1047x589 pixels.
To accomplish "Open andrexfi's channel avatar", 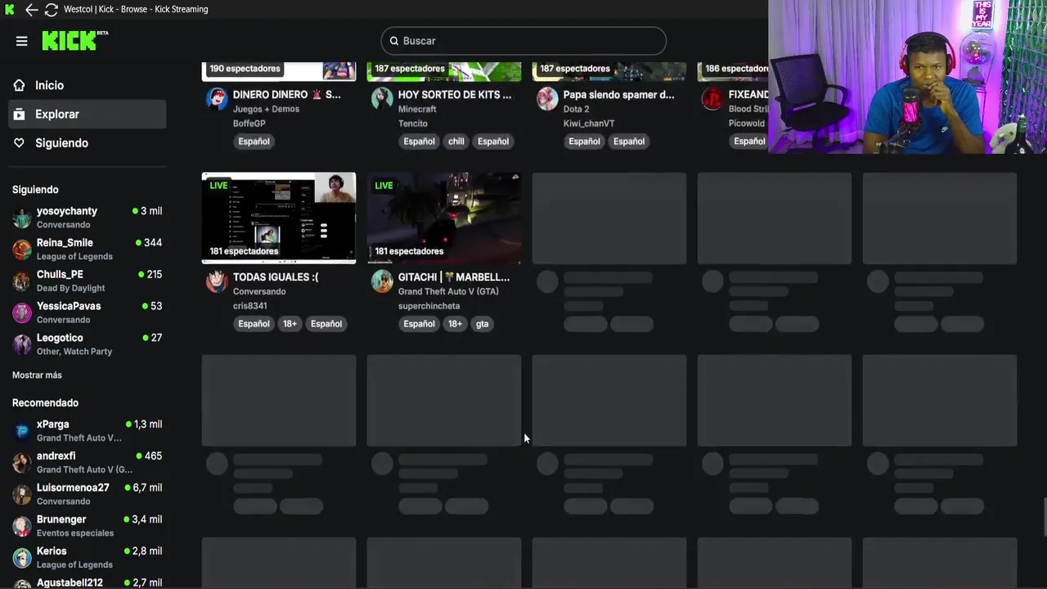I will [x=22, y=462].
